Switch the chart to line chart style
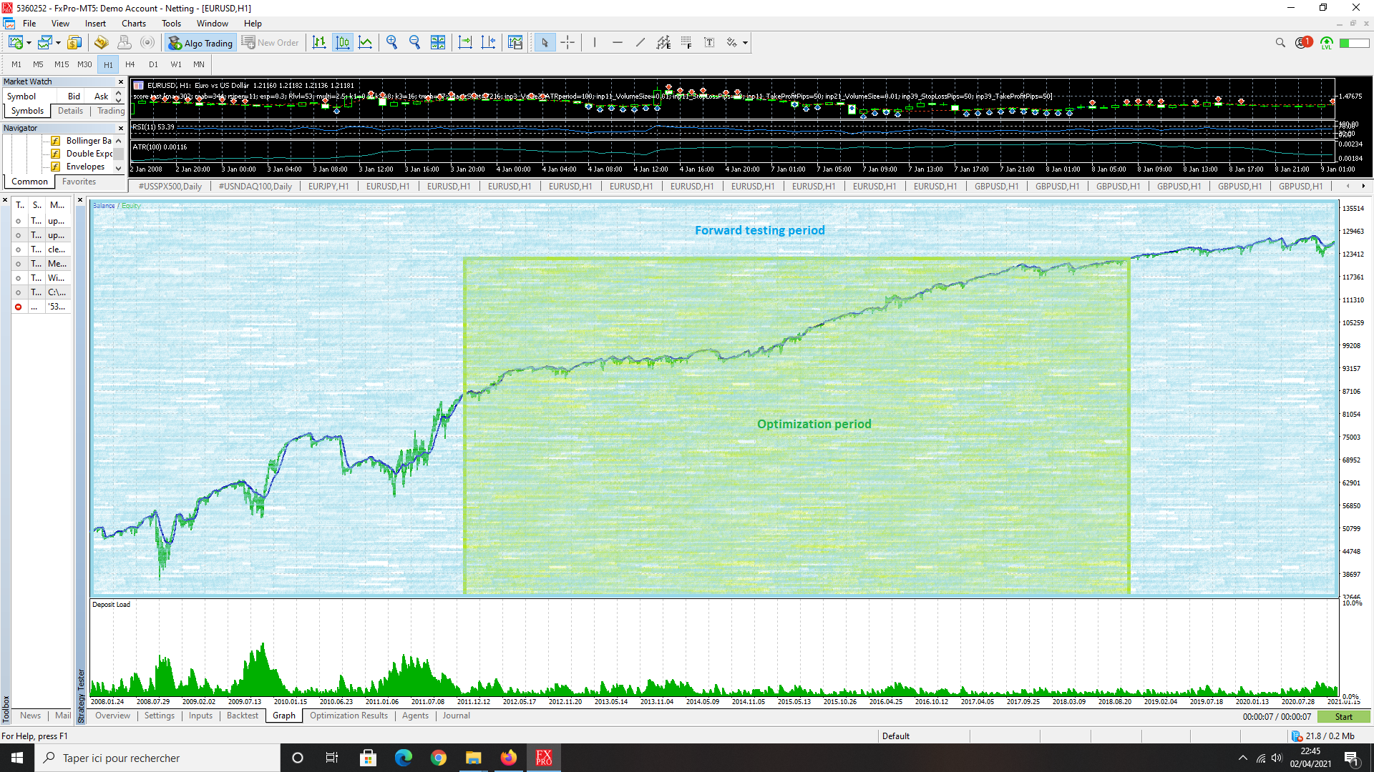 tap(366, 43)
